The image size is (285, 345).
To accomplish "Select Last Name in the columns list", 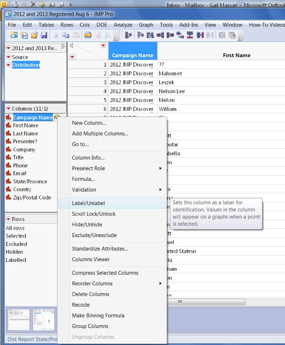I will [26, 133].
